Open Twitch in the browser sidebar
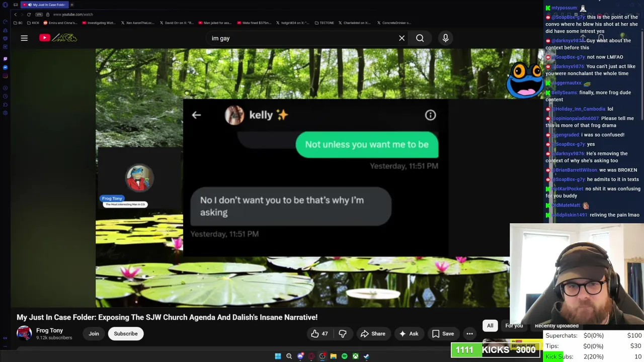This screenshot has height=362, width=644. coord(6,59)
